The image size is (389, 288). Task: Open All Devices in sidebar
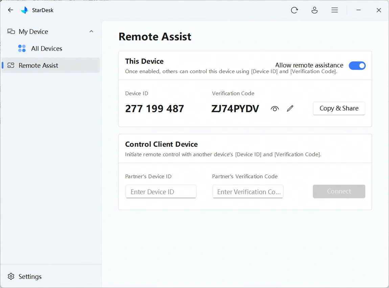click(51, 48)
